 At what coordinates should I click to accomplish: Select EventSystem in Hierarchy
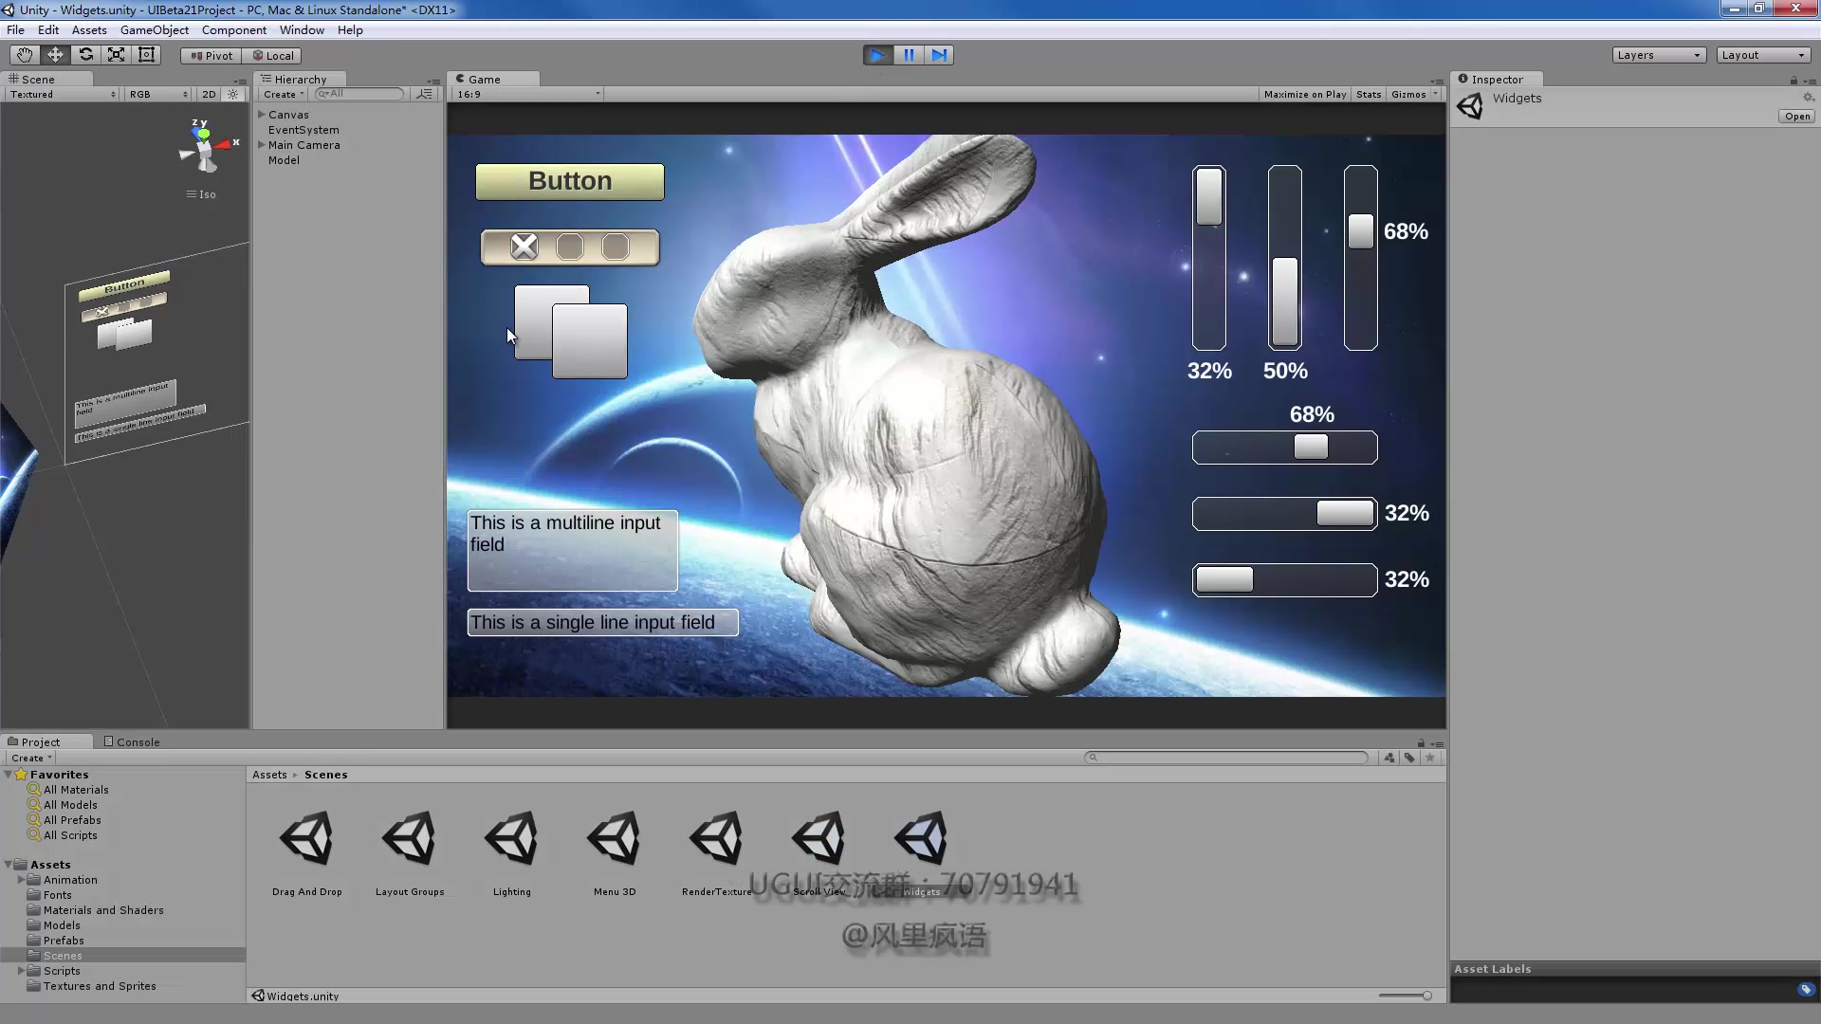pos(303,130)
